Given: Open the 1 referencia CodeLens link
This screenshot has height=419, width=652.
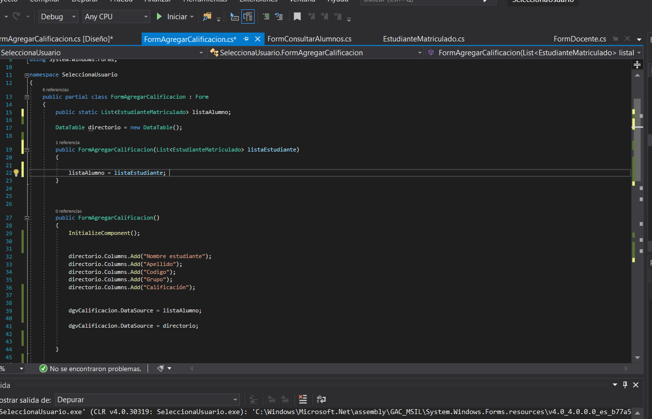Looking at the screenshot, I should [x=68, y=142].
